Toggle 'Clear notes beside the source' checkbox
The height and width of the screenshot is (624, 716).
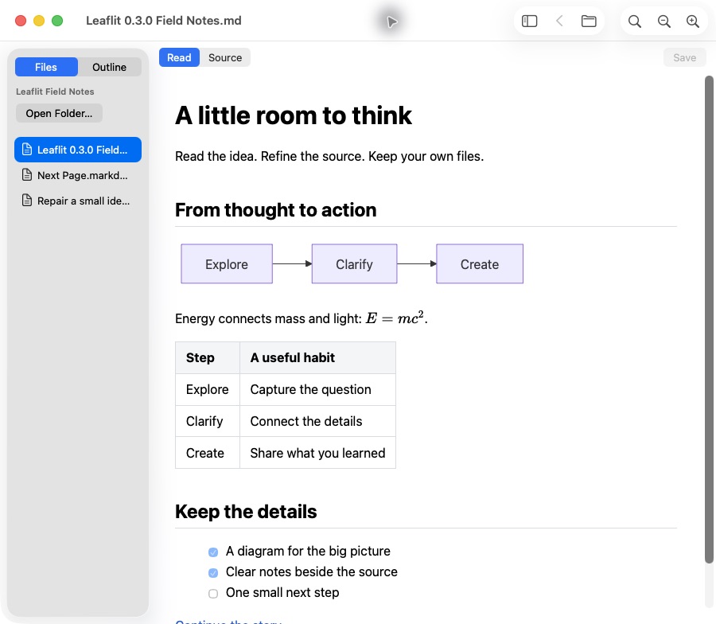(x=213, y=572)
